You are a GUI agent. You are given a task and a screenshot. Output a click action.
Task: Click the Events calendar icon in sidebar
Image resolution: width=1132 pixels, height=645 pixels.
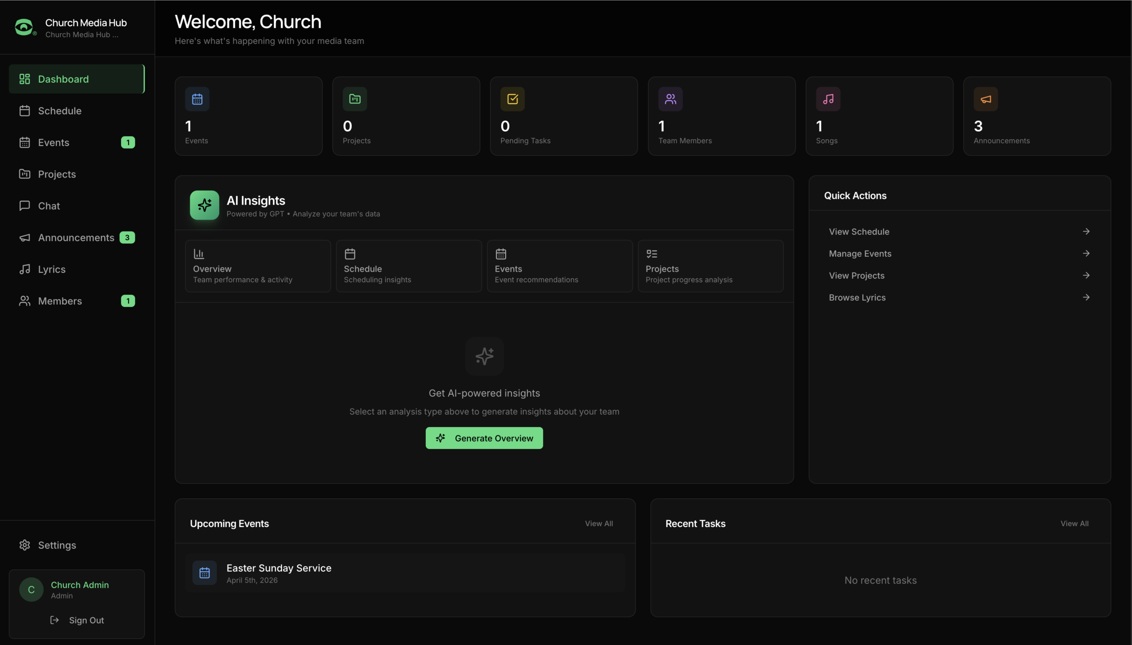click(x=25, y=142)
